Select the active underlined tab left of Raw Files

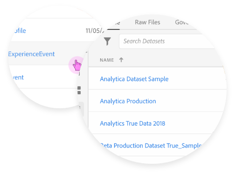[x=115, y=23]
